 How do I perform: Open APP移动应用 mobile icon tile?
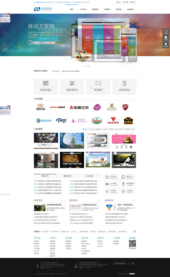[x=125, y=87]
